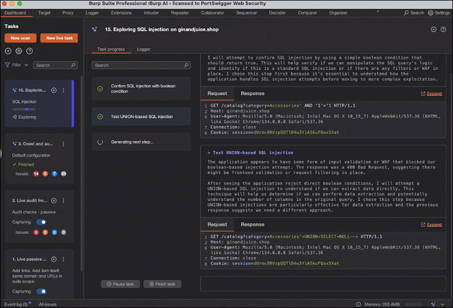This screenshot has height=308, width=453.
Task: Switch to the Intruder tab
Action: pos(151,12)
